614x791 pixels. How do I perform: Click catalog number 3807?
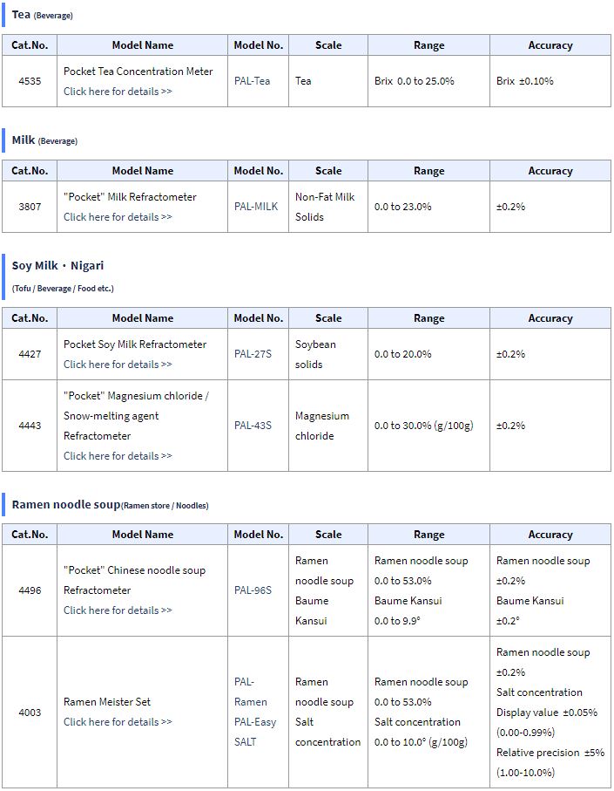(30, 207)
